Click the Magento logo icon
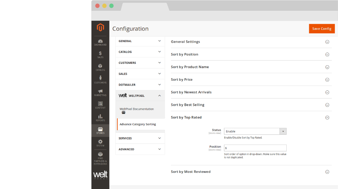This screenshot has height=189, width=338. (100, 28)
